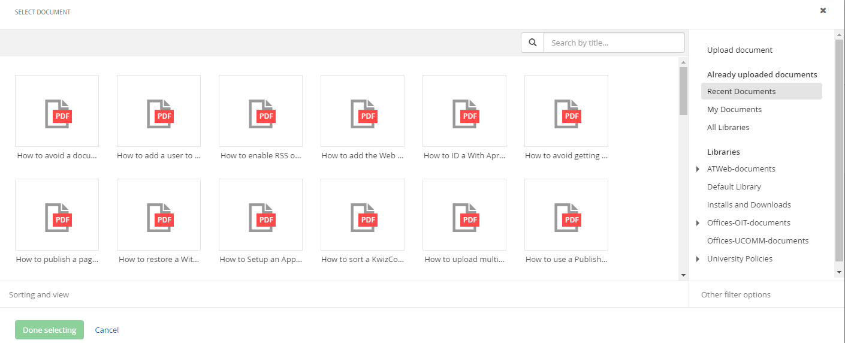Viewport: 845px width, 343px height.
Task: Open Offices-OIT-documents library label
Action: coord(749,222)
